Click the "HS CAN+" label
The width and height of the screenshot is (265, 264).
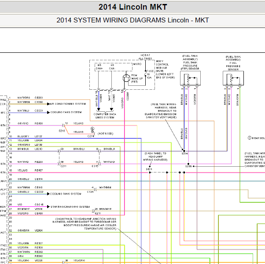pos(99,67)
